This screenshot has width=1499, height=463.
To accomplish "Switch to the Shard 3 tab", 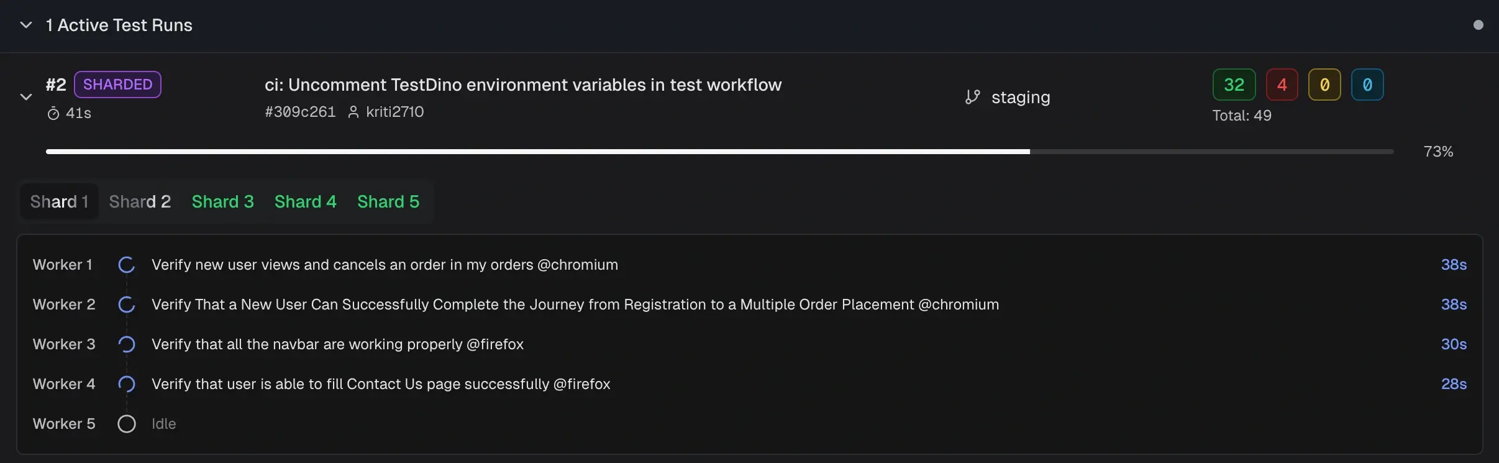I will 222,201.
